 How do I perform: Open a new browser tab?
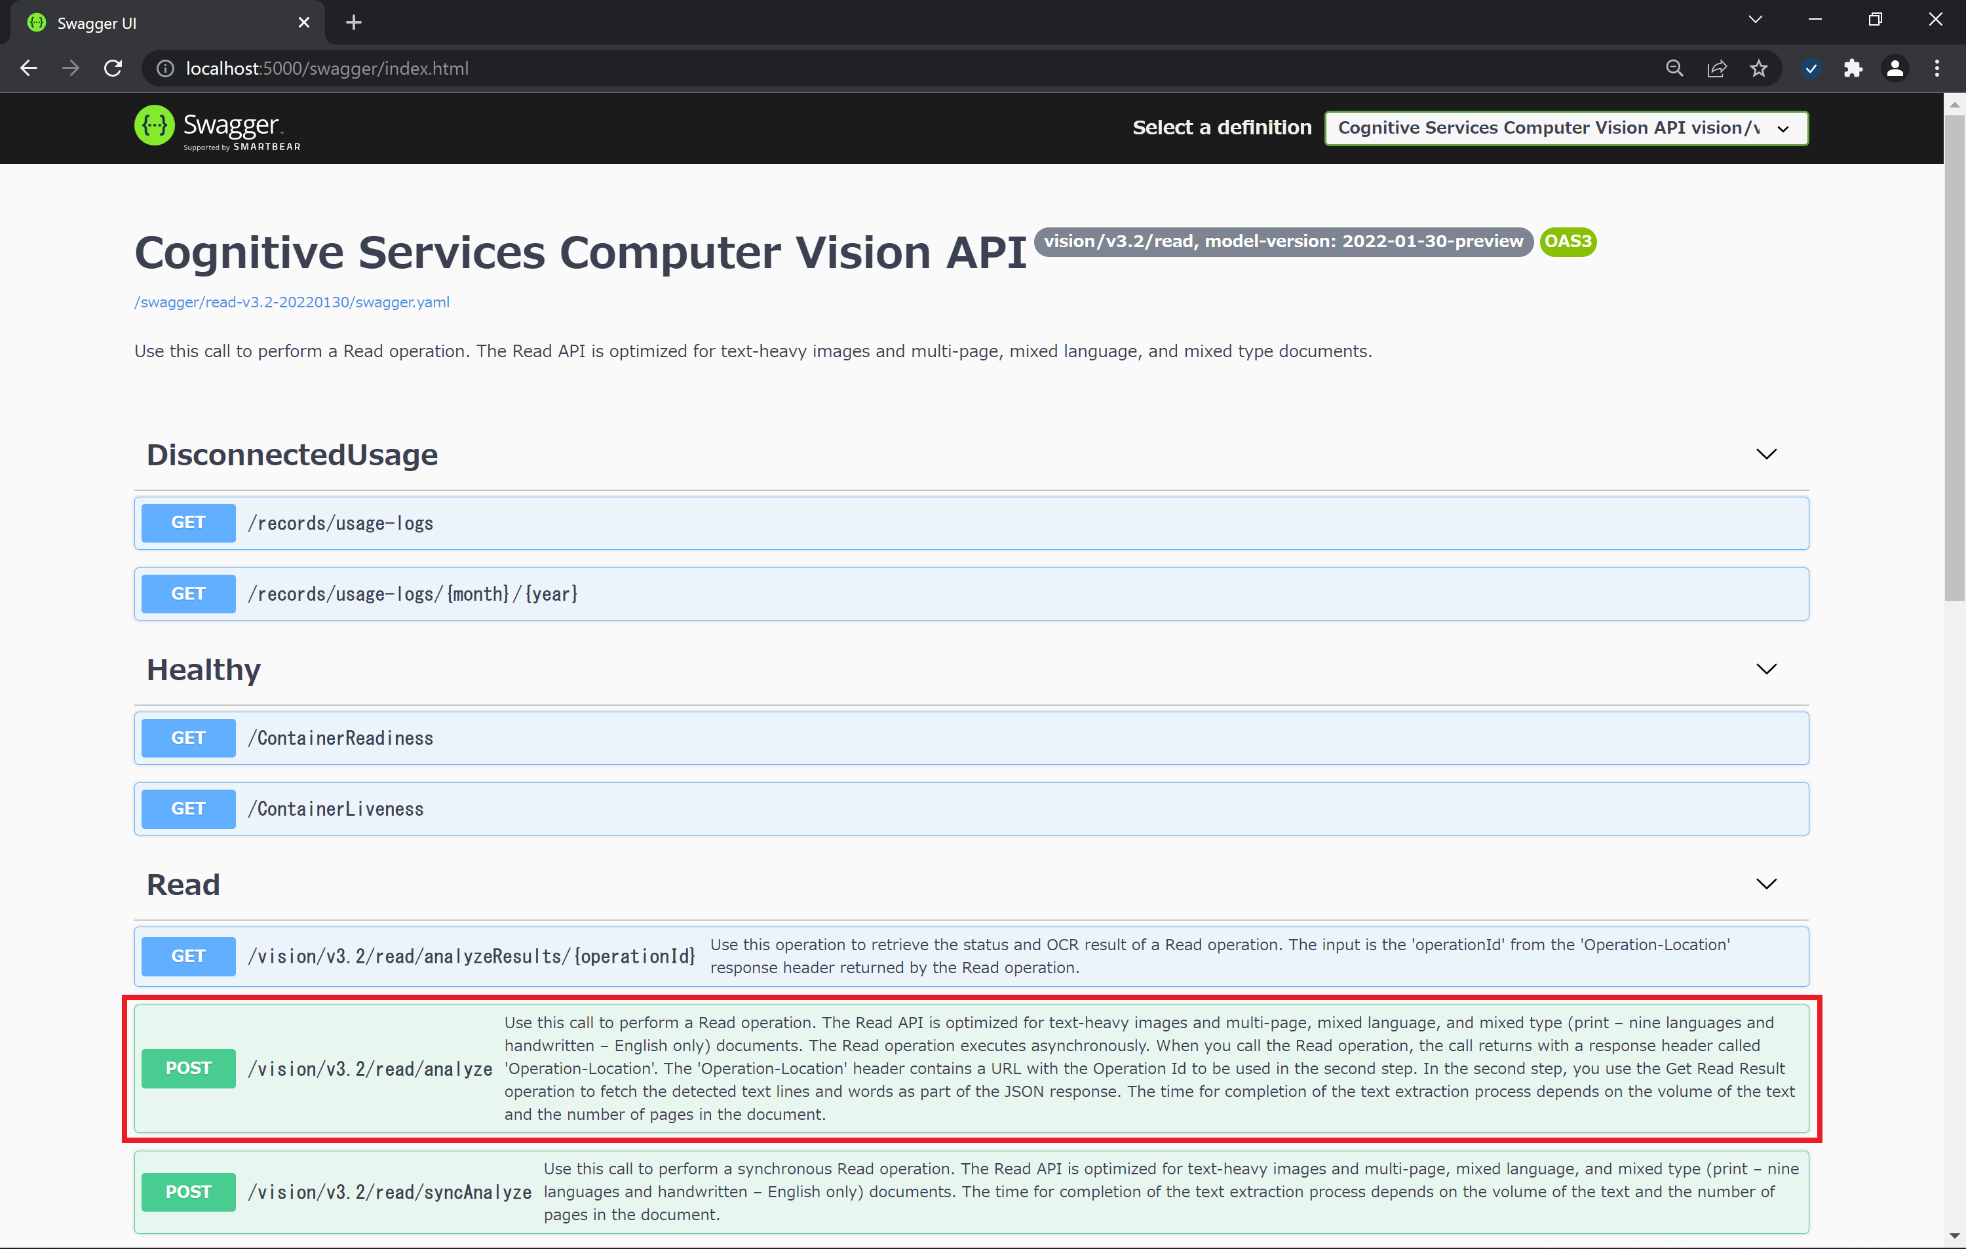tap(353, 23)
